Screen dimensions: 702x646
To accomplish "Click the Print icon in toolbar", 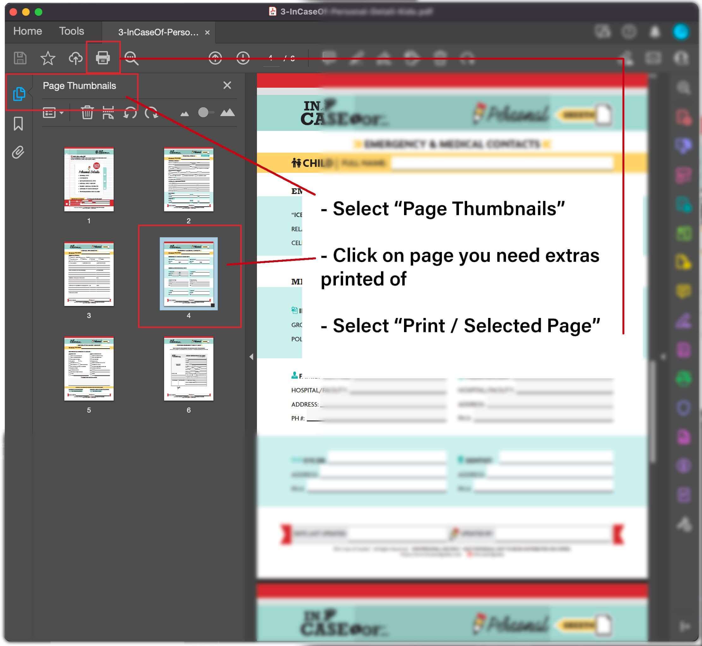I will (103, 58).
